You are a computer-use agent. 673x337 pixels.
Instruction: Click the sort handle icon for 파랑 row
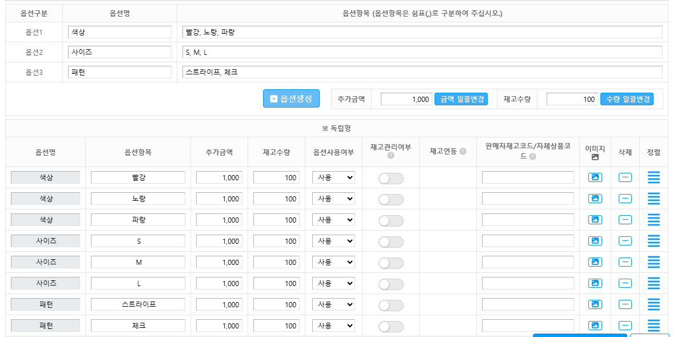tap(654, 220)
